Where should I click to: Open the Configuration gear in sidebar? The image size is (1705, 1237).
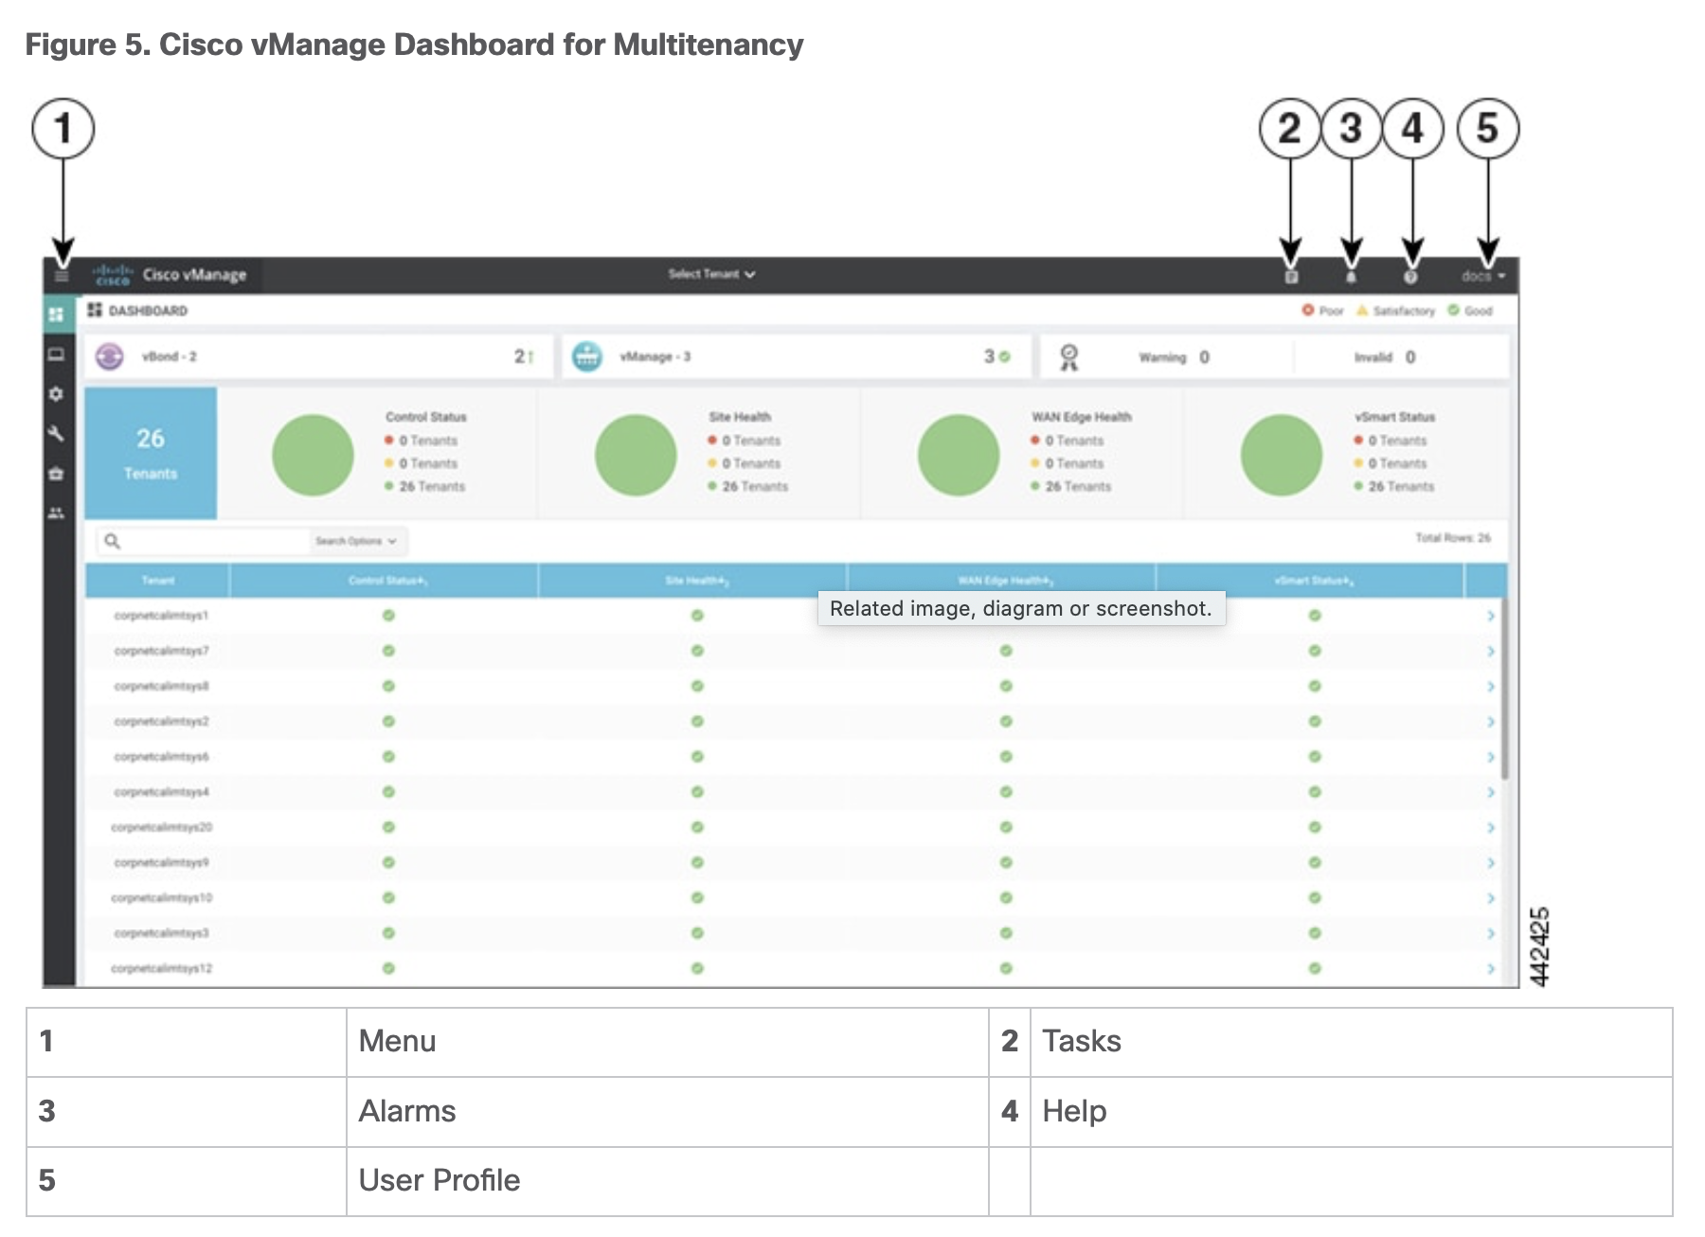coord(57,394)
